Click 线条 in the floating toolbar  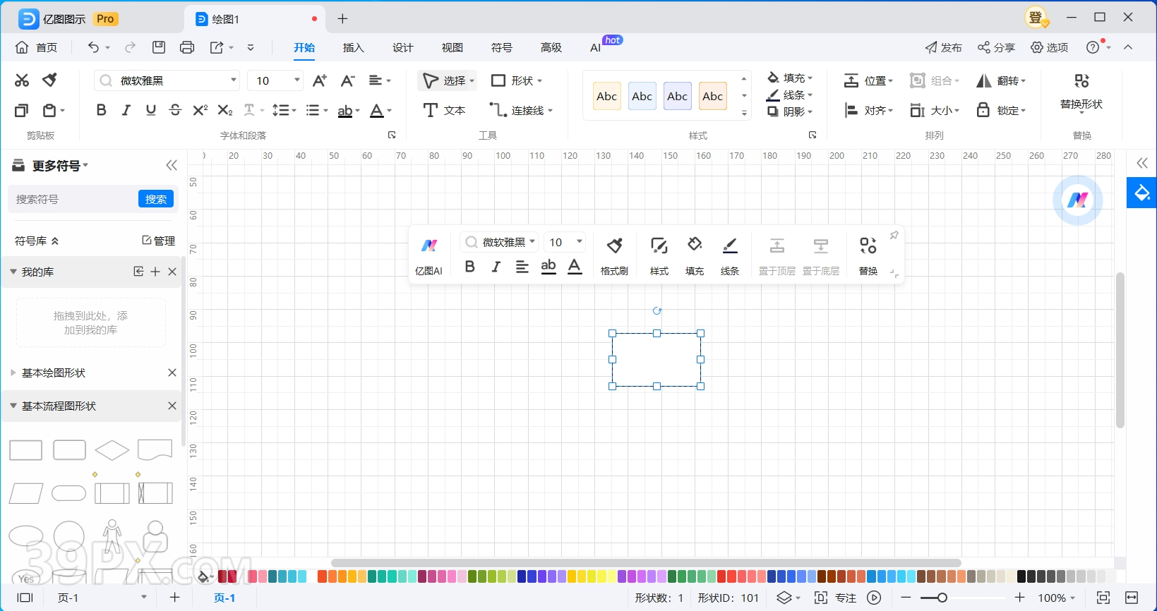[x=730, y=257]
